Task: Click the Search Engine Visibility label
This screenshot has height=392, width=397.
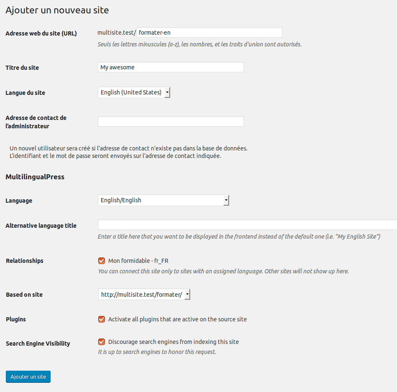Action: pos(38,344)
